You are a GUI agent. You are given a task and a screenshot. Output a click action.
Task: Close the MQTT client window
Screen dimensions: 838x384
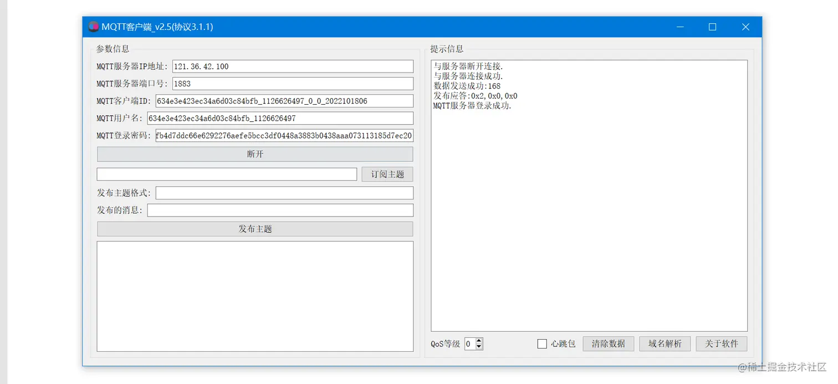(x=745, y=27)
